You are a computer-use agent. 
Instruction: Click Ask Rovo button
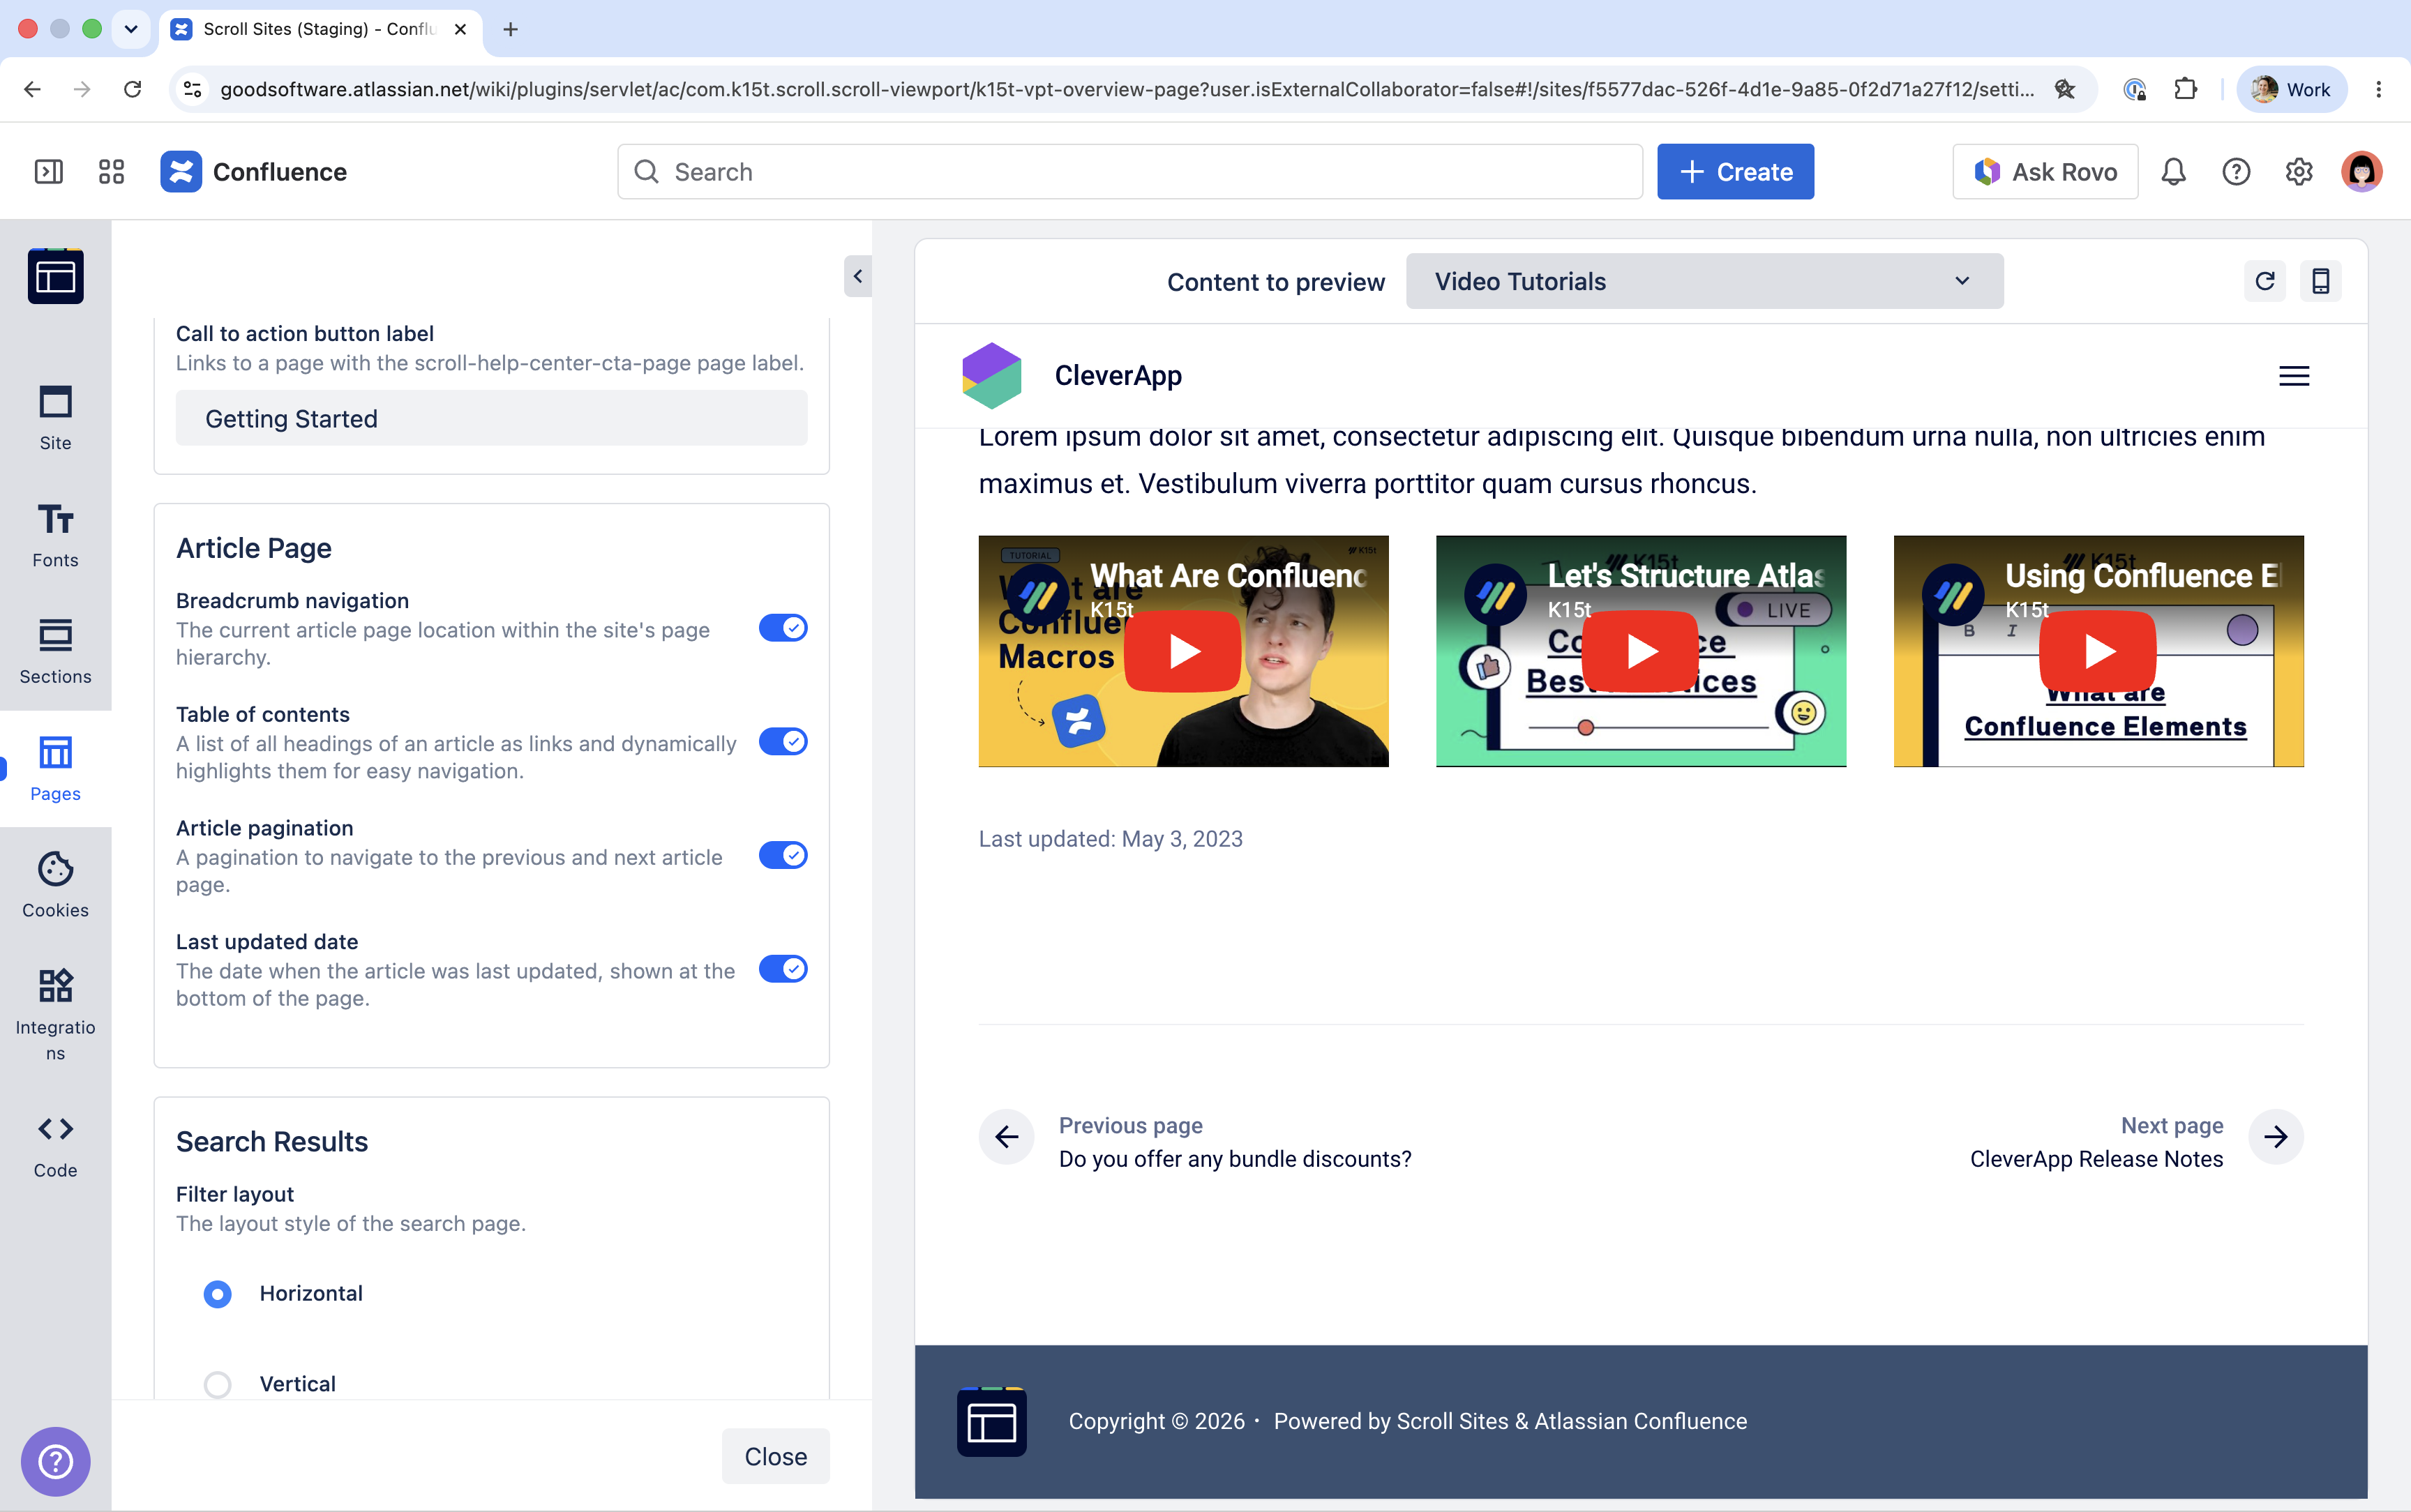pyautogui.click(x=2045, y=172)
